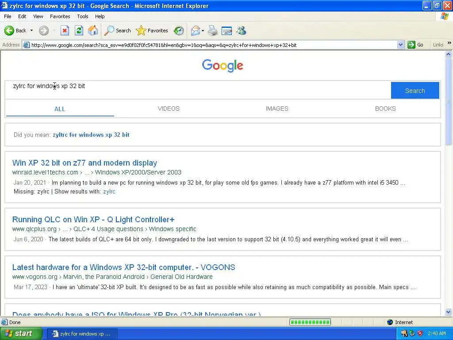Viewport: 453px width, 340px height.
Task: Open the Back history dropdown arrow
Action: coord(31,31)
